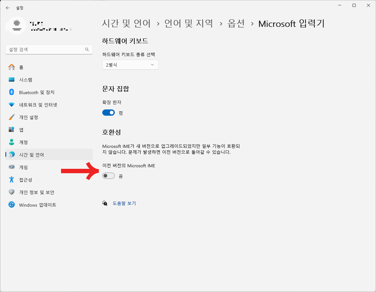
Task: Open 홈 in sidebar menu
Action: click(x=49, y=67)
